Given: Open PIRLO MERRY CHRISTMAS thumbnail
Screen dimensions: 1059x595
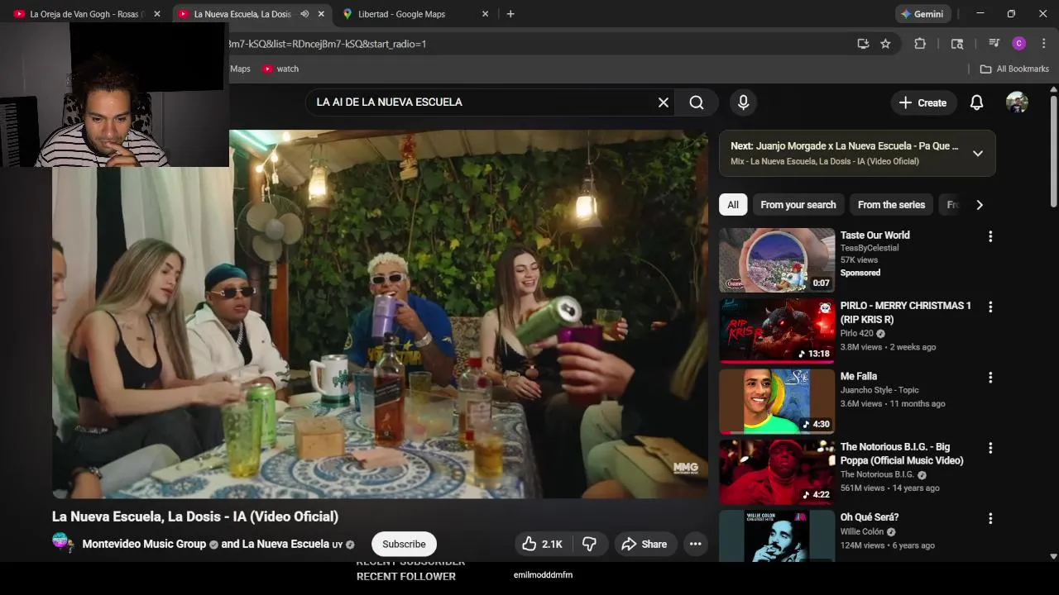Looking at the screenshot, I should point(777,331).
